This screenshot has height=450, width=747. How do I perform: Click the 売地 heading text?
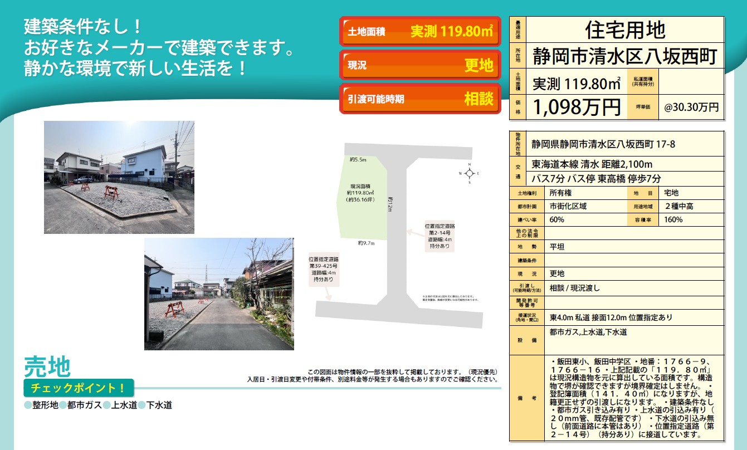(47, 366)
